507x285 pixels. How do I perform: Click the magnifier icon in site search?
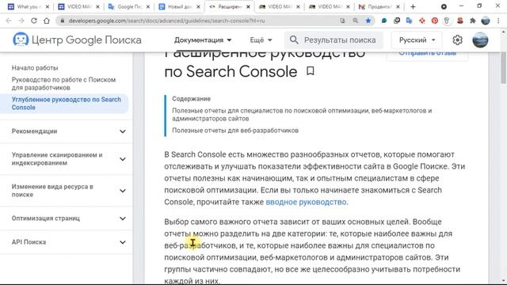click(294, 40)
